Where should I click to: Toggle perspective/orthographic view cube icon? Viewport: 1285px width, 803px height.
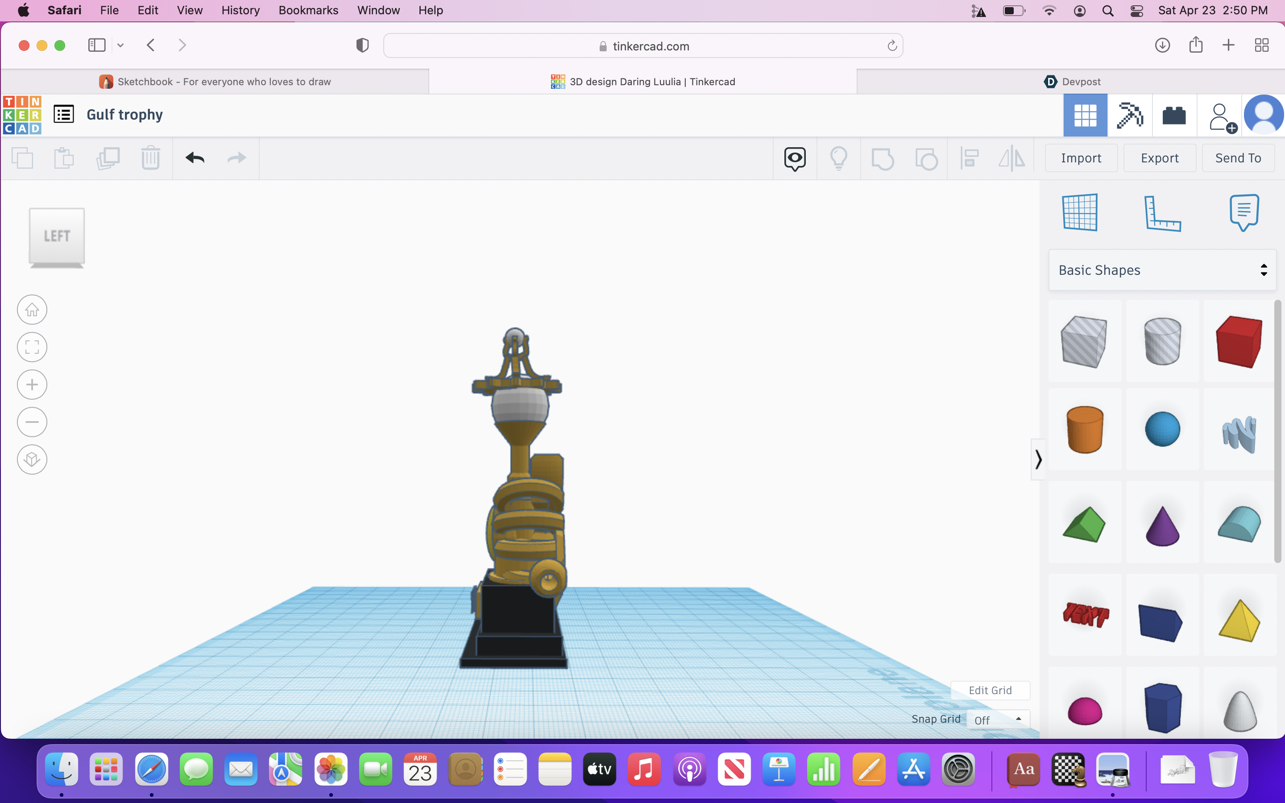[32, 459]
